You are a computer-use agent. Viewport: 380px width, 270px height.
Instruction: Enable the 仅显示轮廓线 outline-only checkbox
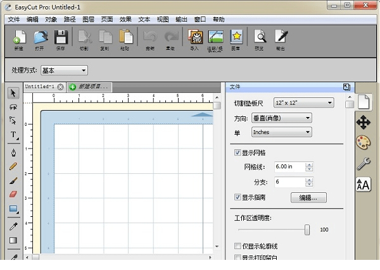point(237,246)
